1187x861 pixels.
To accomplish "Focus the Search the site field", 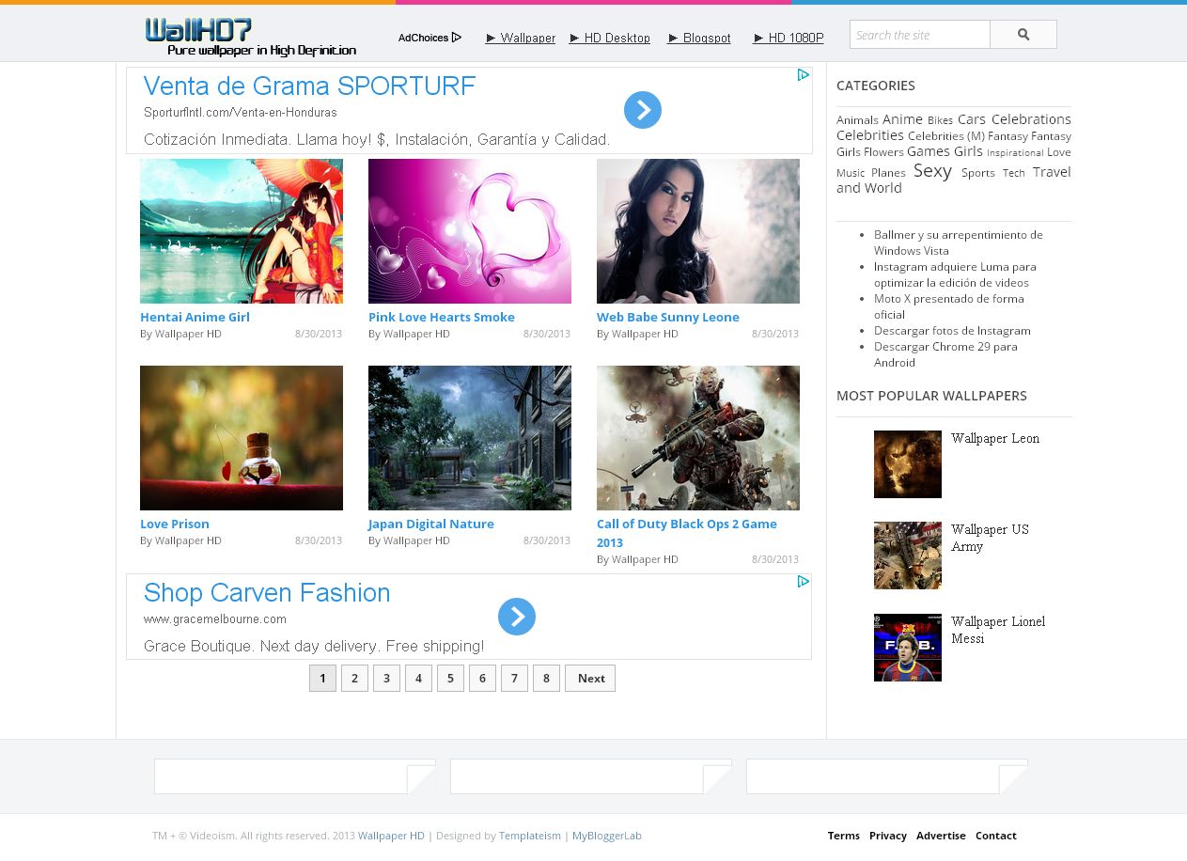I will point(920,35).
